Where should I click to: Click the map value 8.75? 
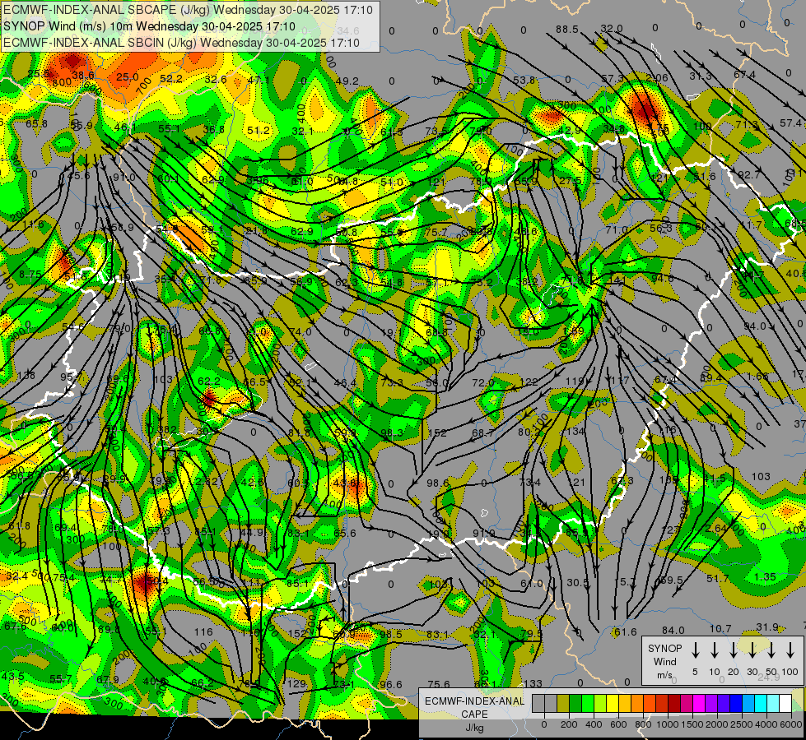pyautogui.click(x=30, y=275)
